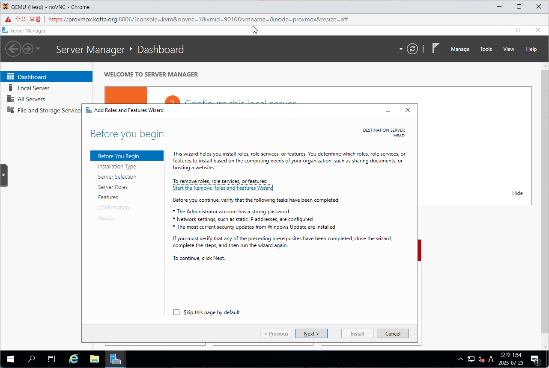
Task: Open Internet Explorer from the taskbar
Action: pos(74,359)
